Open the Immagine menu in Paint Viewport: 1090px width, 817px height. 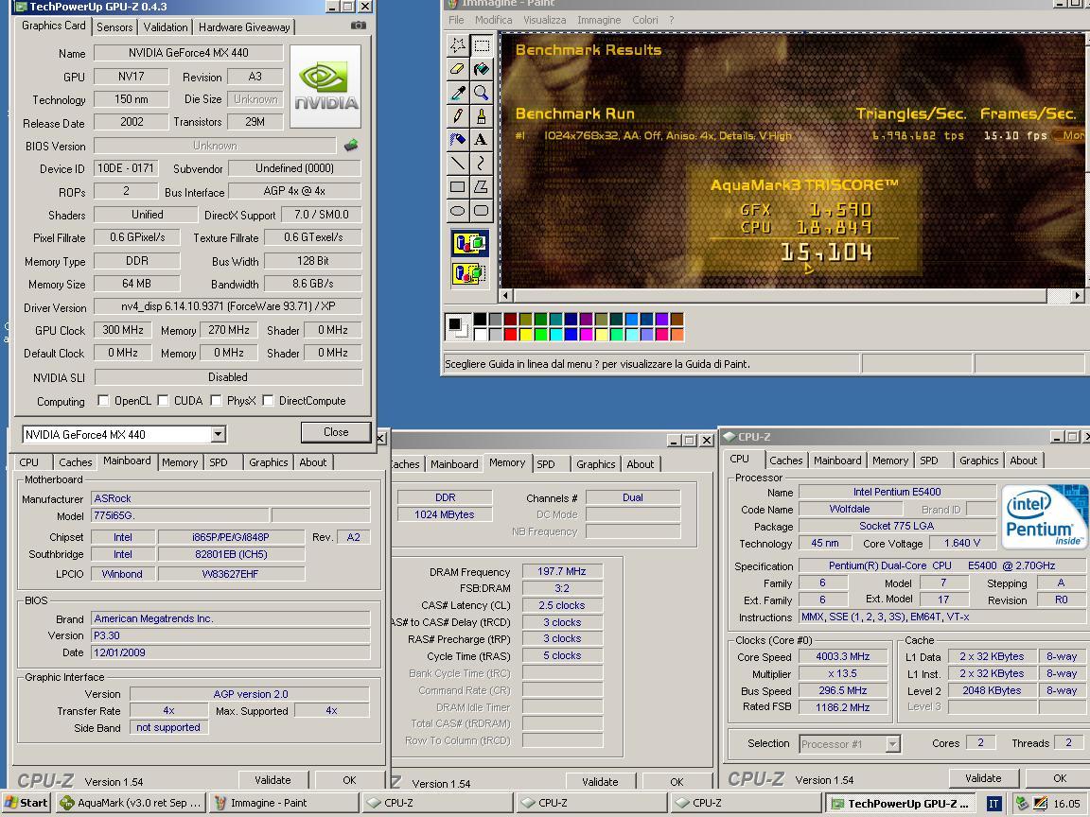(599, 20)
